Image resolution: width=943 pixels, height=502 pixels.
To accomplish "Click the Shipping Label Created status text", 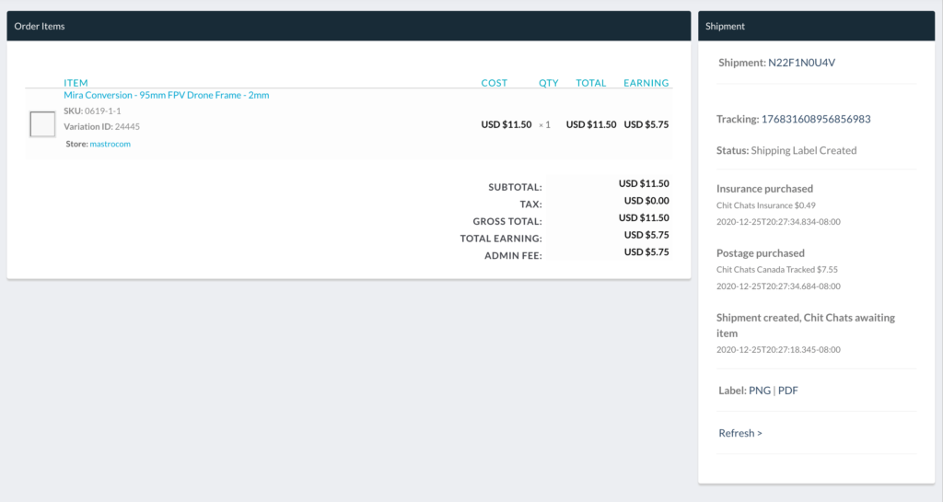I will (x=803, y=150).
